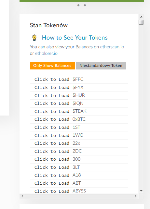The width and height of the screenshot is (150, 209).
Task: Open the etherscan.io link
Action: pyautogui.click(x=112, y=47)
